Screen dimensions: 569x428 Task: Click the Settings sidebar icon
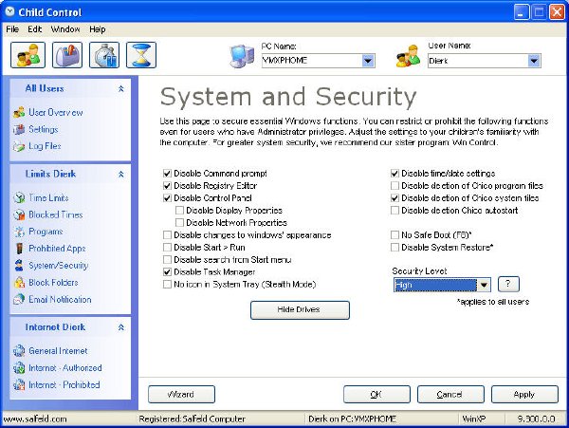point(19,129)
